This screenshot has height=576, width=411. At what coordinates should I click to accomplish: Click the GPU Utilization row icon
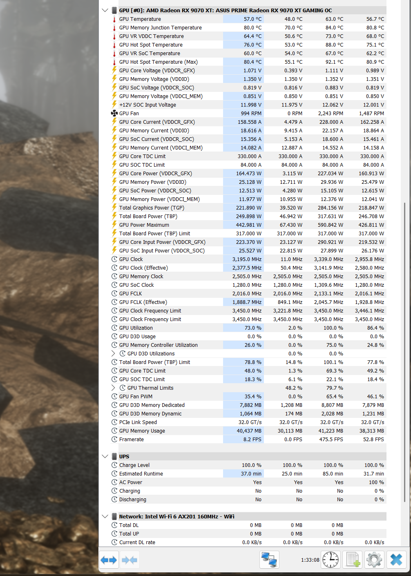114,328
